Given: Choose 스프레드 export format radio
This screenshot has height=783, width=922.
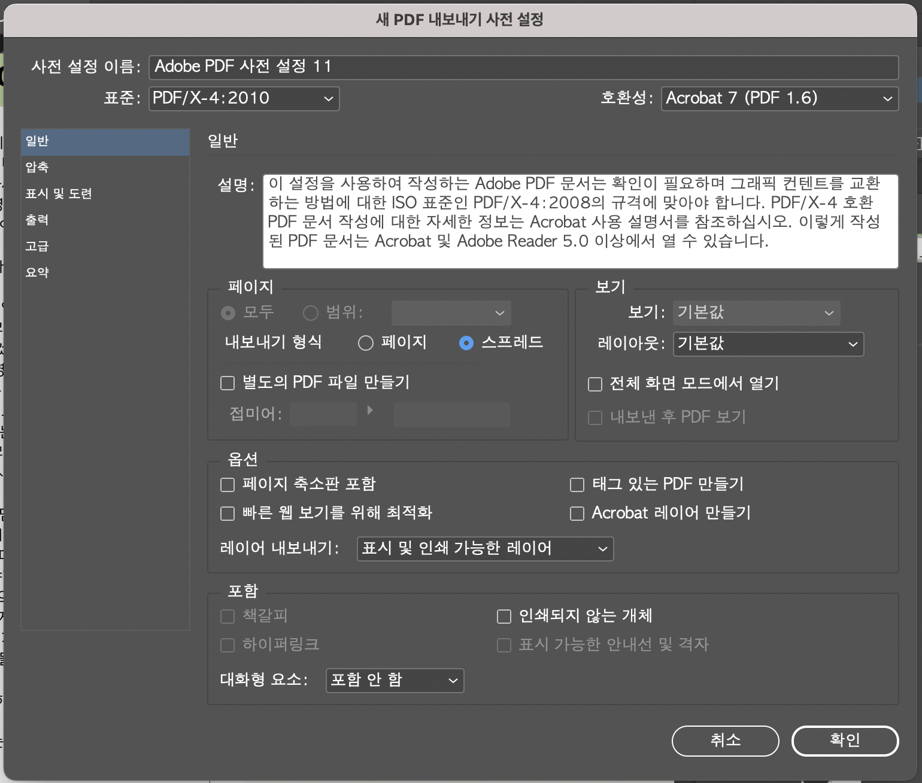Looking at the screenshot, I should [466, 343].
